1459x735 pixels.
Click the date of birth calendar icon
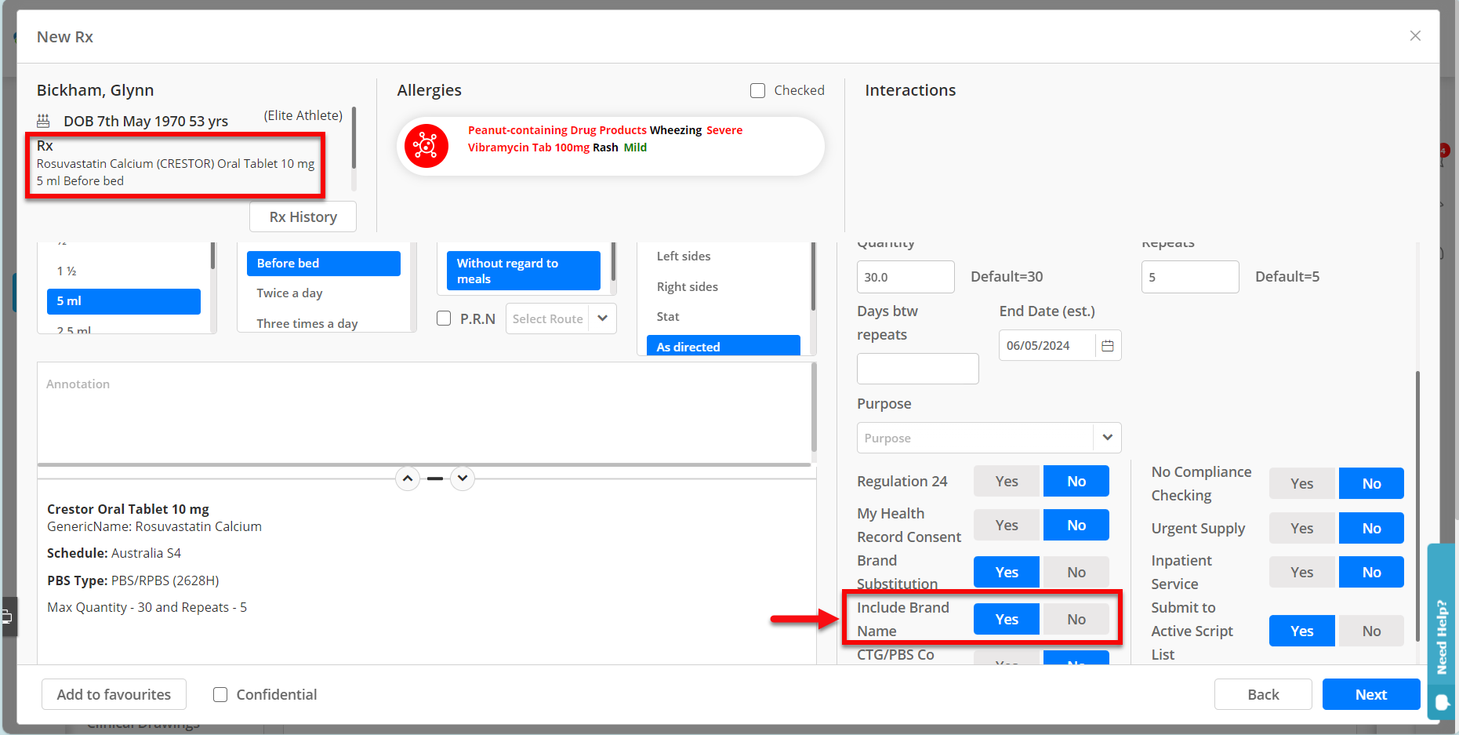[x=43, y=121]
